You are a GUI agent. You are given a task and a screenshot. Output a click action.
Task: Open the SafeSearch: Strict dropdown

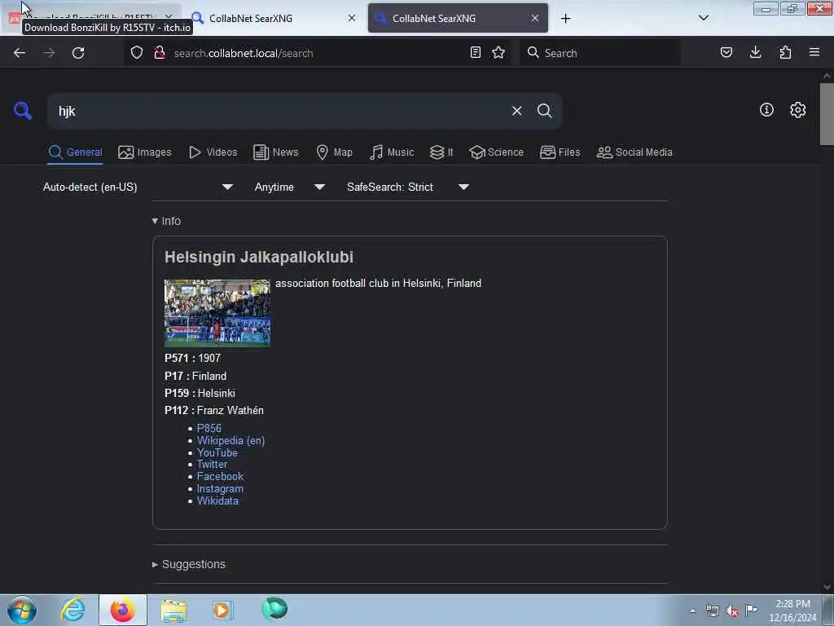pyautogui.click(x=407, y=187)
